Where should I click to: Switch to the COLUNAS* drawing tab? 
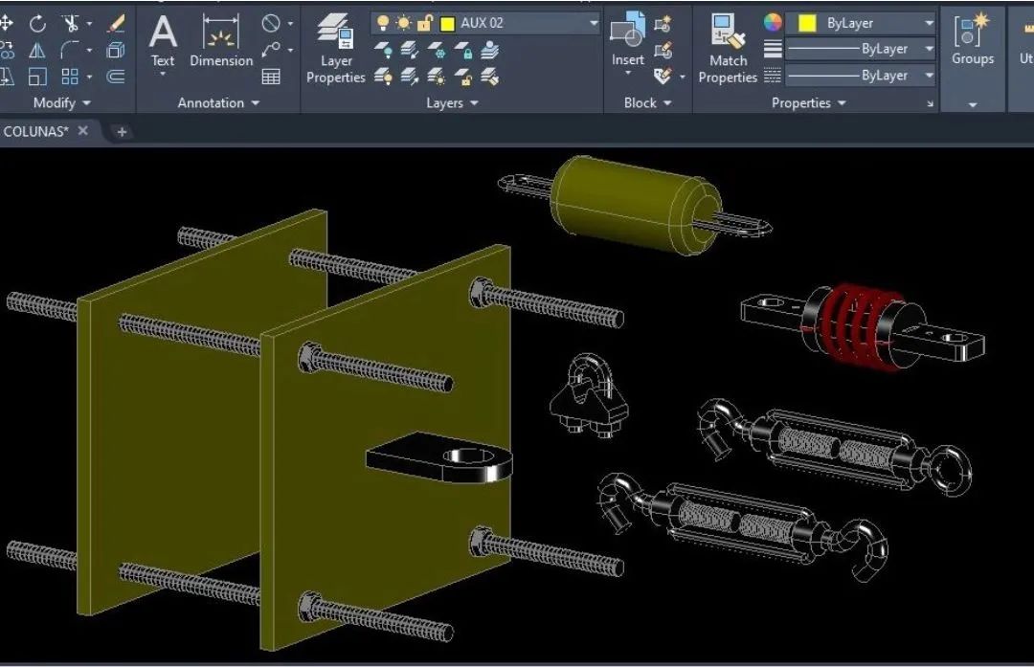click(35, 131)
